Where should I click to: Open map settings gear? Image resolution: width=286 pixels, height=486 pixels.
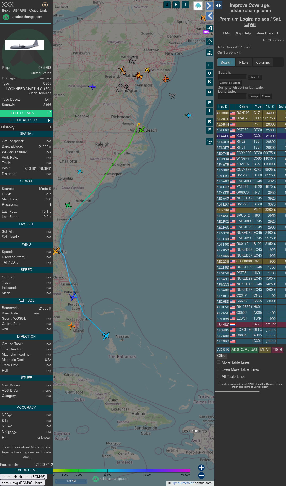209,42
